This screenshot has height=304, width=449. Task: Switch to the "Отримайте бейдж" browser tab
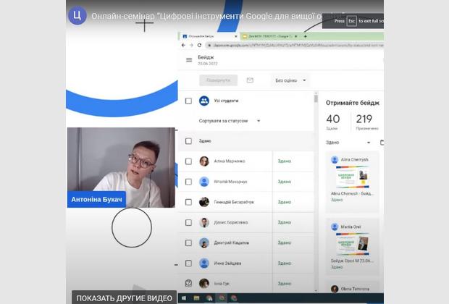pos(208,35)
